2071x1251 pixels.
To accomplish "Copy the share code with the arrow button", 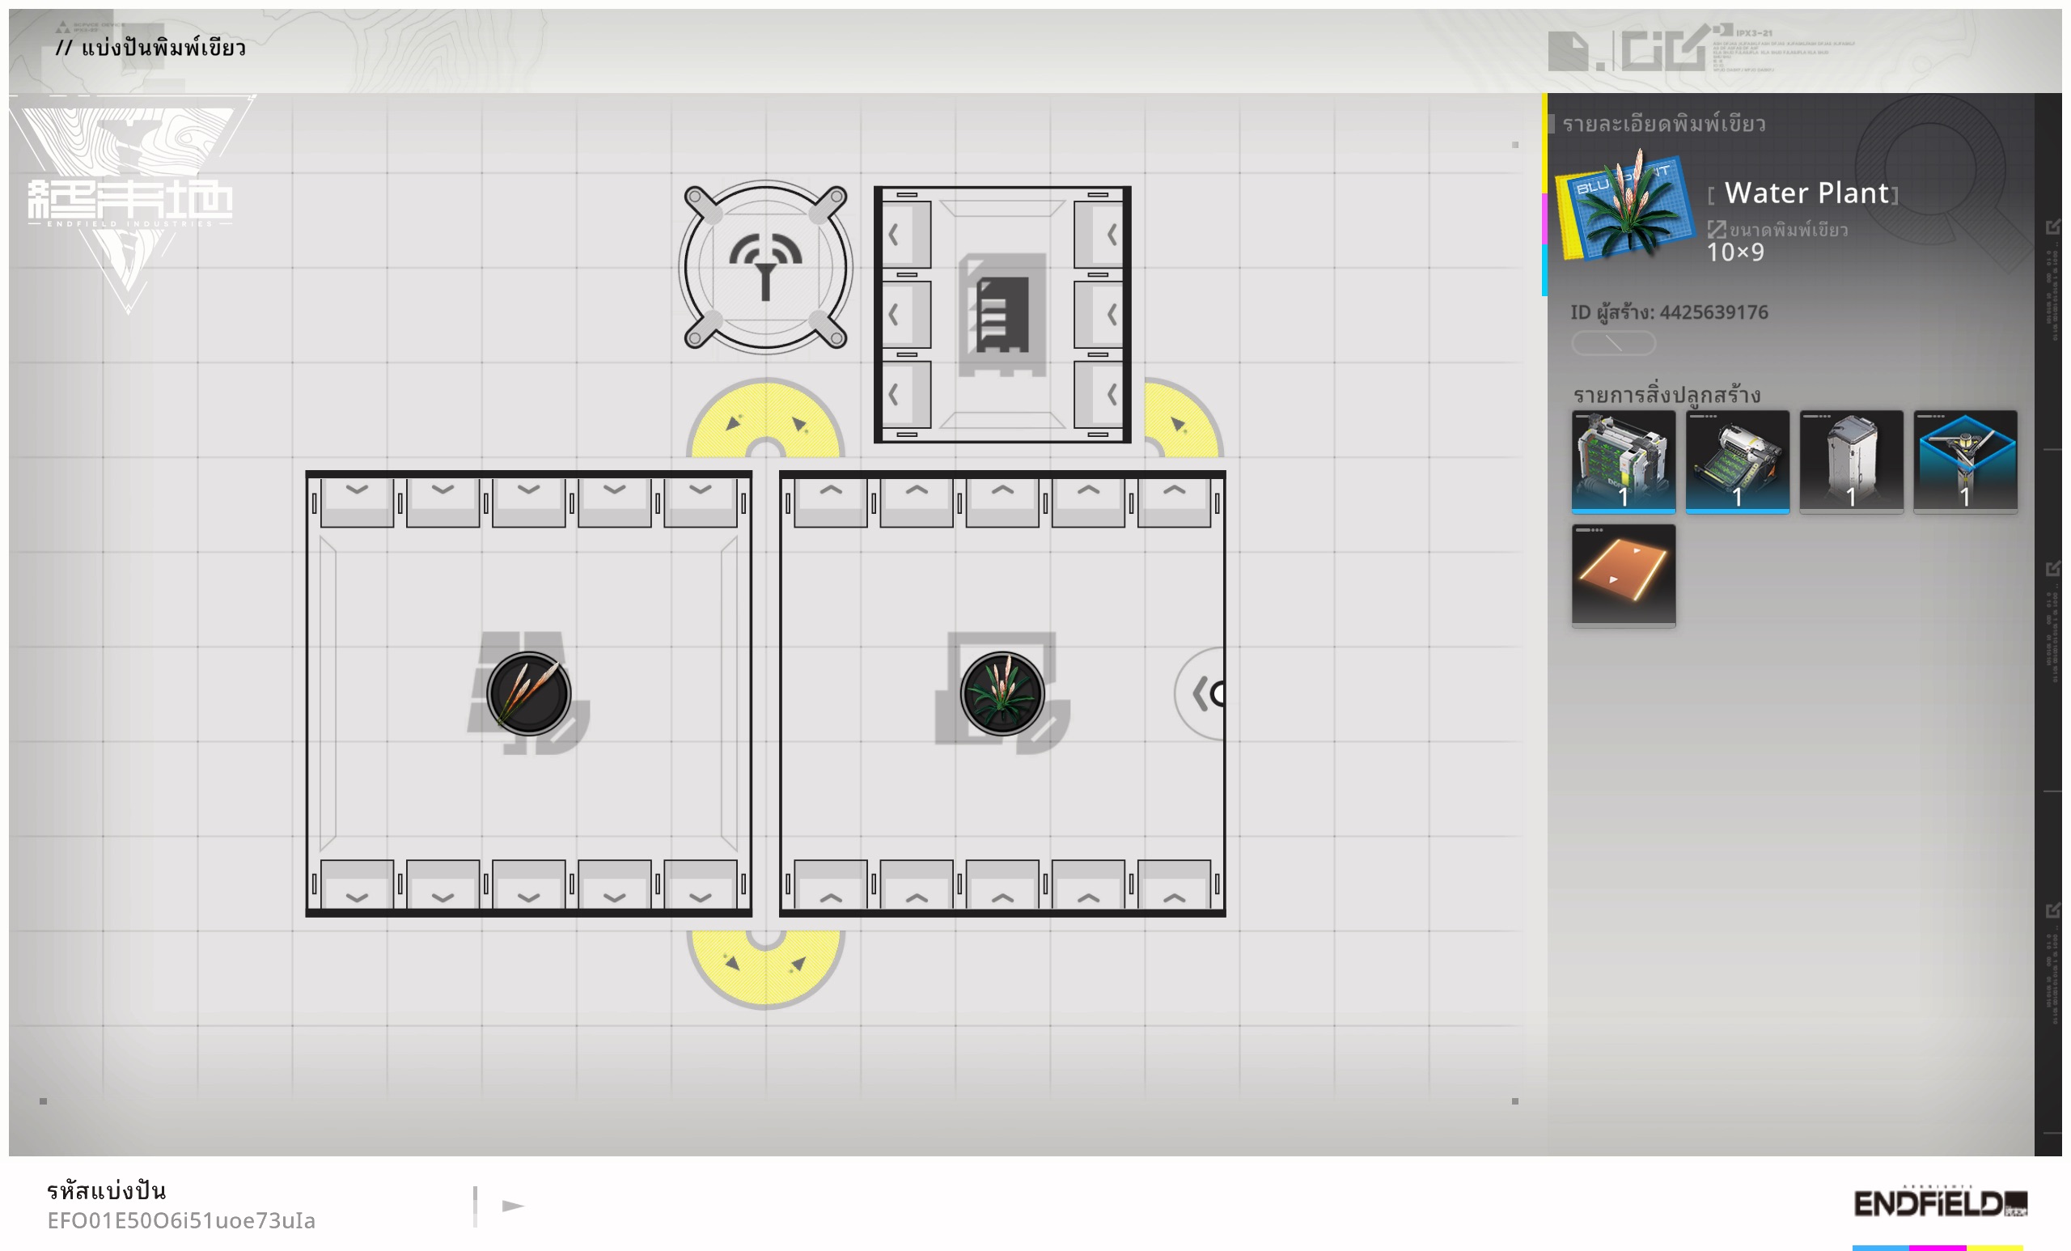I will click(x=513, y=1206).
